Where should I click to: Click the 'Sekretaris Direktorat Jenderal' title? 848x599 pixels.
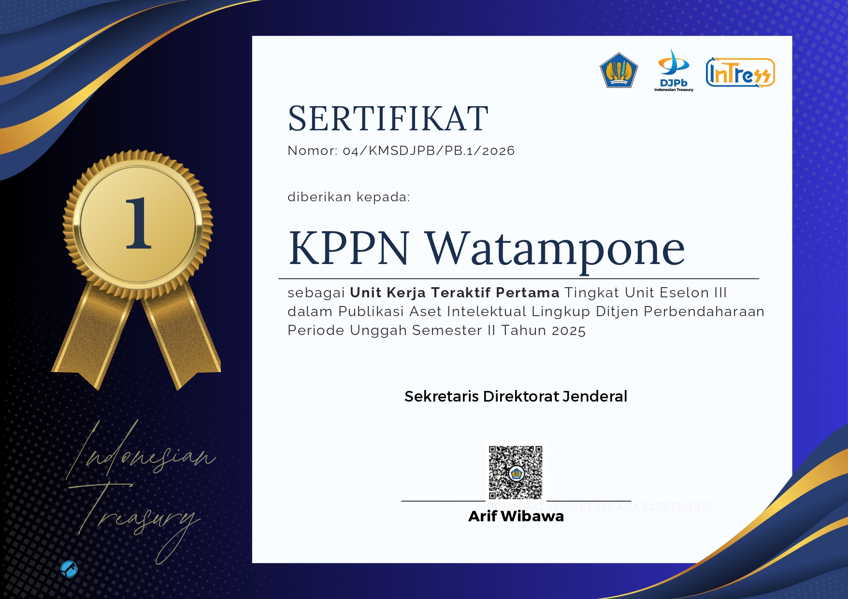516,396
